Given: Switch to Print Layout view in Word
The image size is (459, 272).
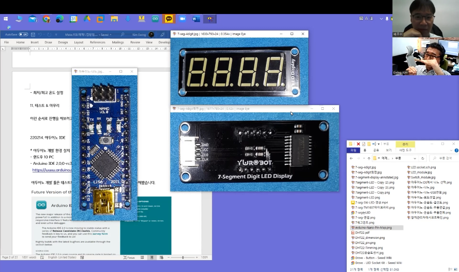Looking at the screenshot, I should click(x=151, y=258).
